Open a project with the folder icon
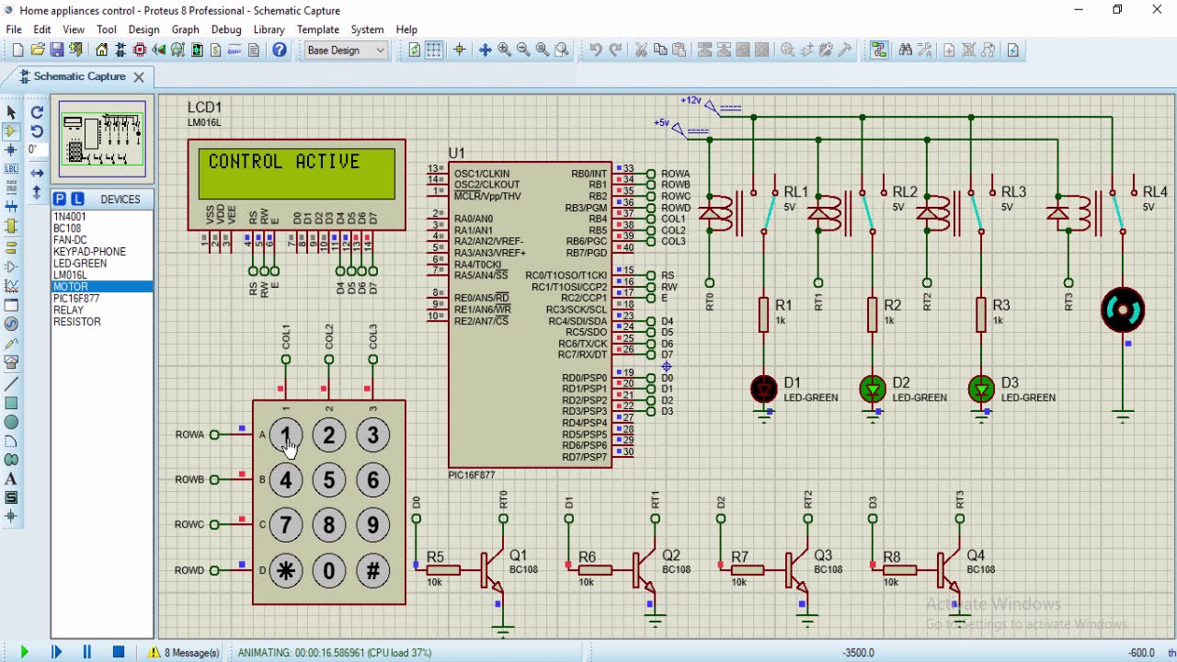Screen dimensions: 1177x662 click(38, 50)
